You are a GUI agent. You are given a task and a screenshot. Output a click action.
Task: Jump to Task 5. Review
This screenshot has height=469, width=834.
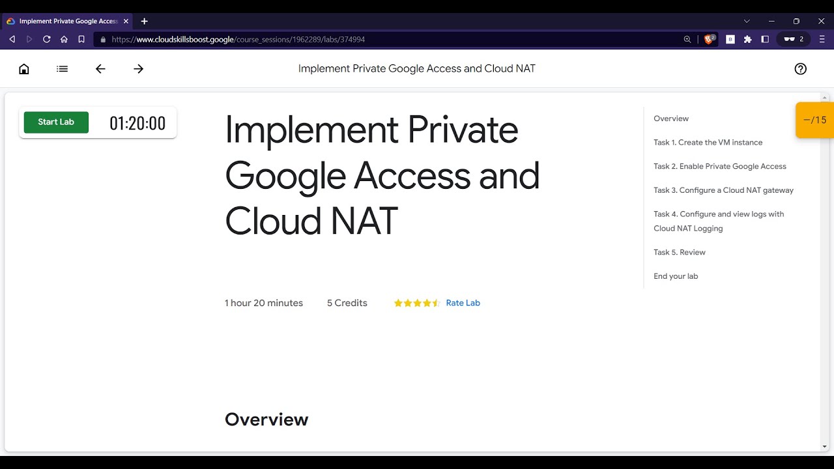pos(680,252)
